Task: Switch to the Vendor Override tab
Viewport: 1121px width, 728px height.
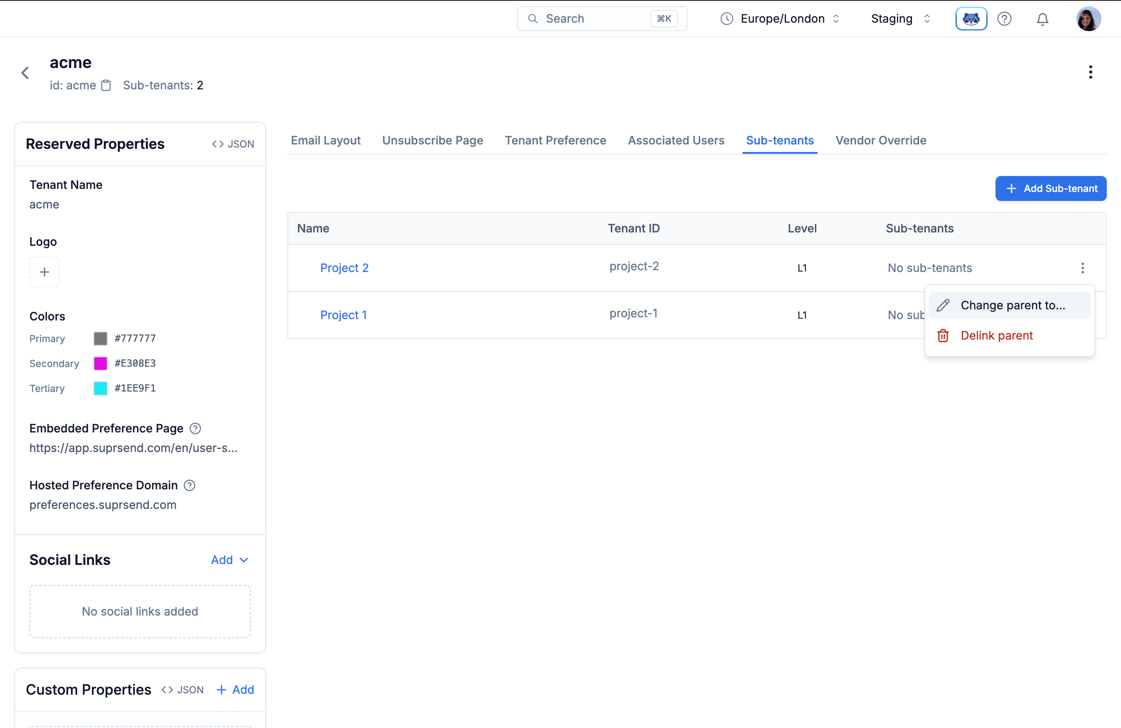Action: (x=880, y=140)
